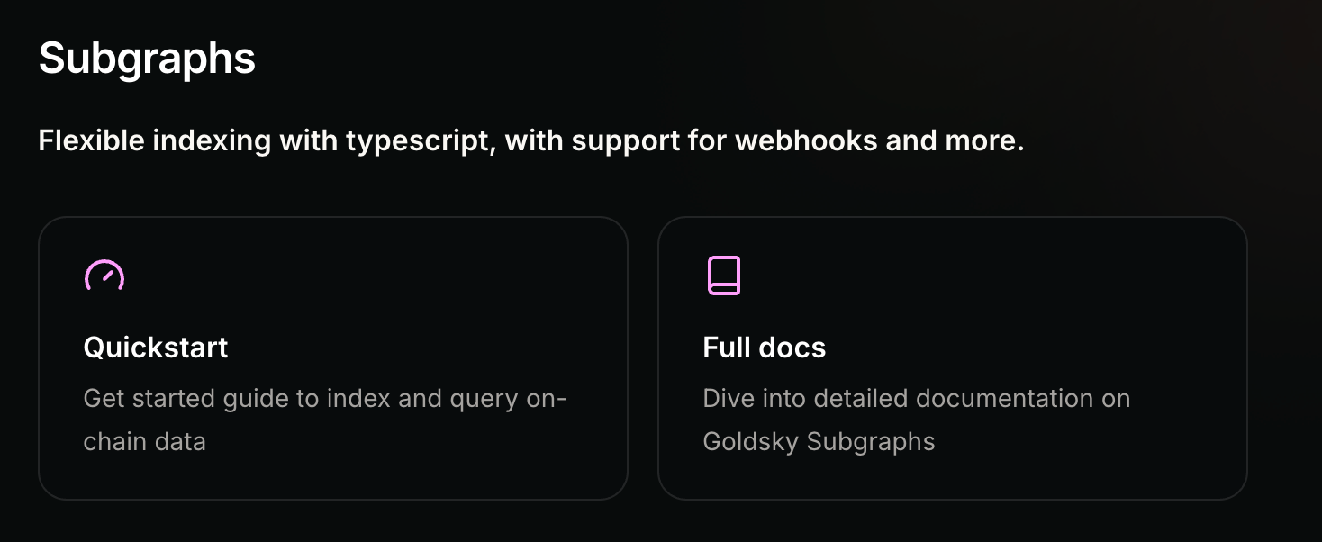Click the 'chain data' text in Quickstart card
Screen dimensions: 1322x542
(144, 441)
